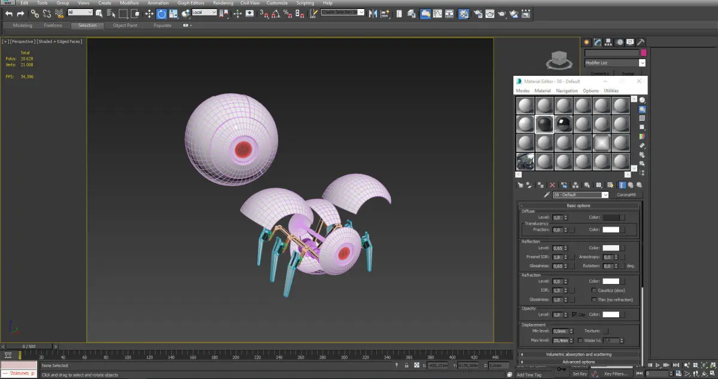
Task: Toggle the Water lvl. checkbox
Action: [580, 340]
